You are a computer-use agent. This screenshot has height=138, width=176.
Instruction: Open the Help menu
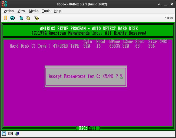(58, 11)
